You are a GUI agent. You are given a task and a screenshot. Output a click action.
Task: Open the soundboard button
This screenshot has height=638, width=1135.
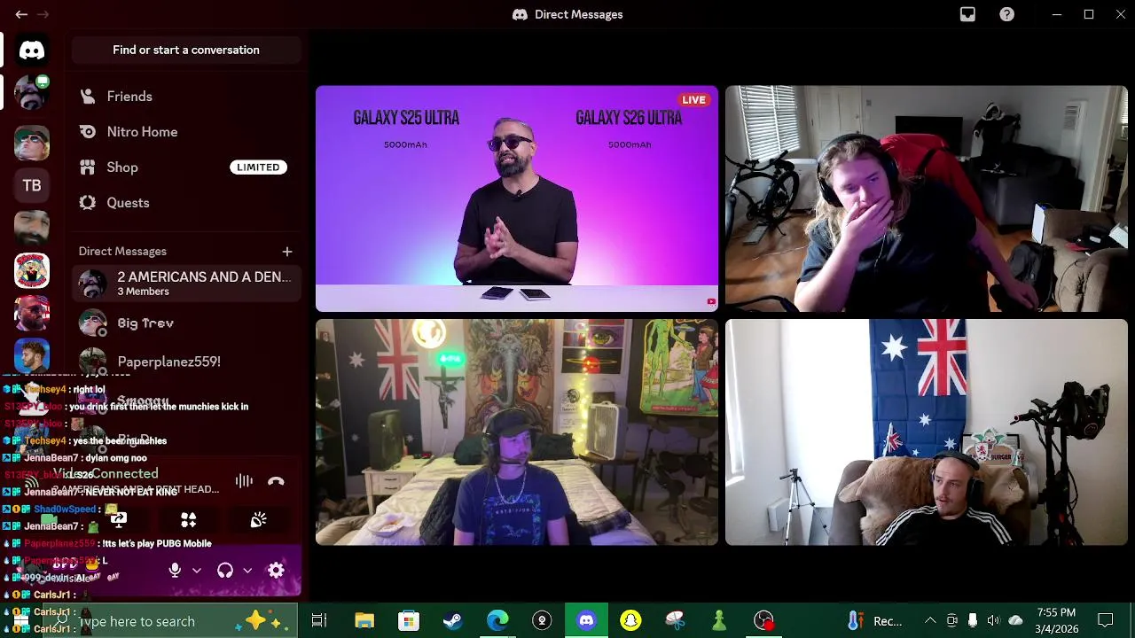point(258,520)
